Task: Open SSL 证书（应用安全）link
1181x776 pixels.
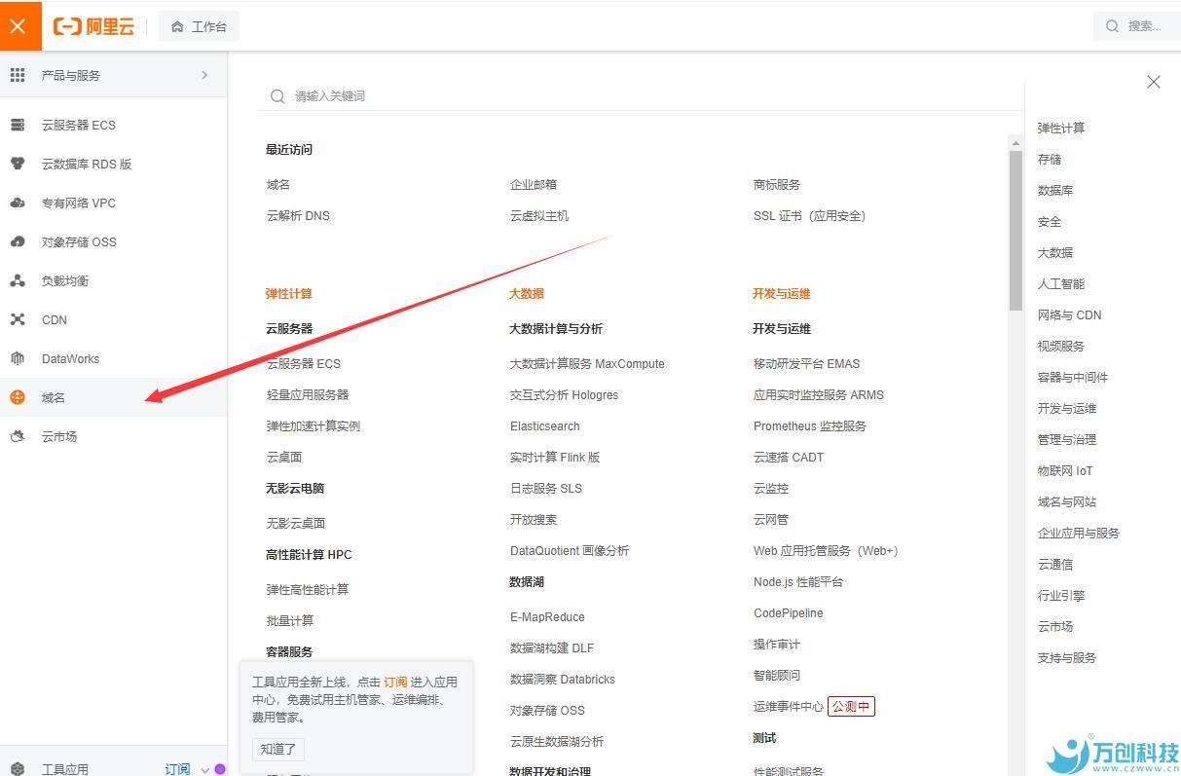Action: pos(810,215)
